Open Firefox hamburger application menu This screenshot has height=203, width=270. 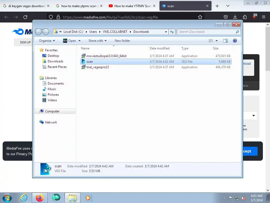264,17
